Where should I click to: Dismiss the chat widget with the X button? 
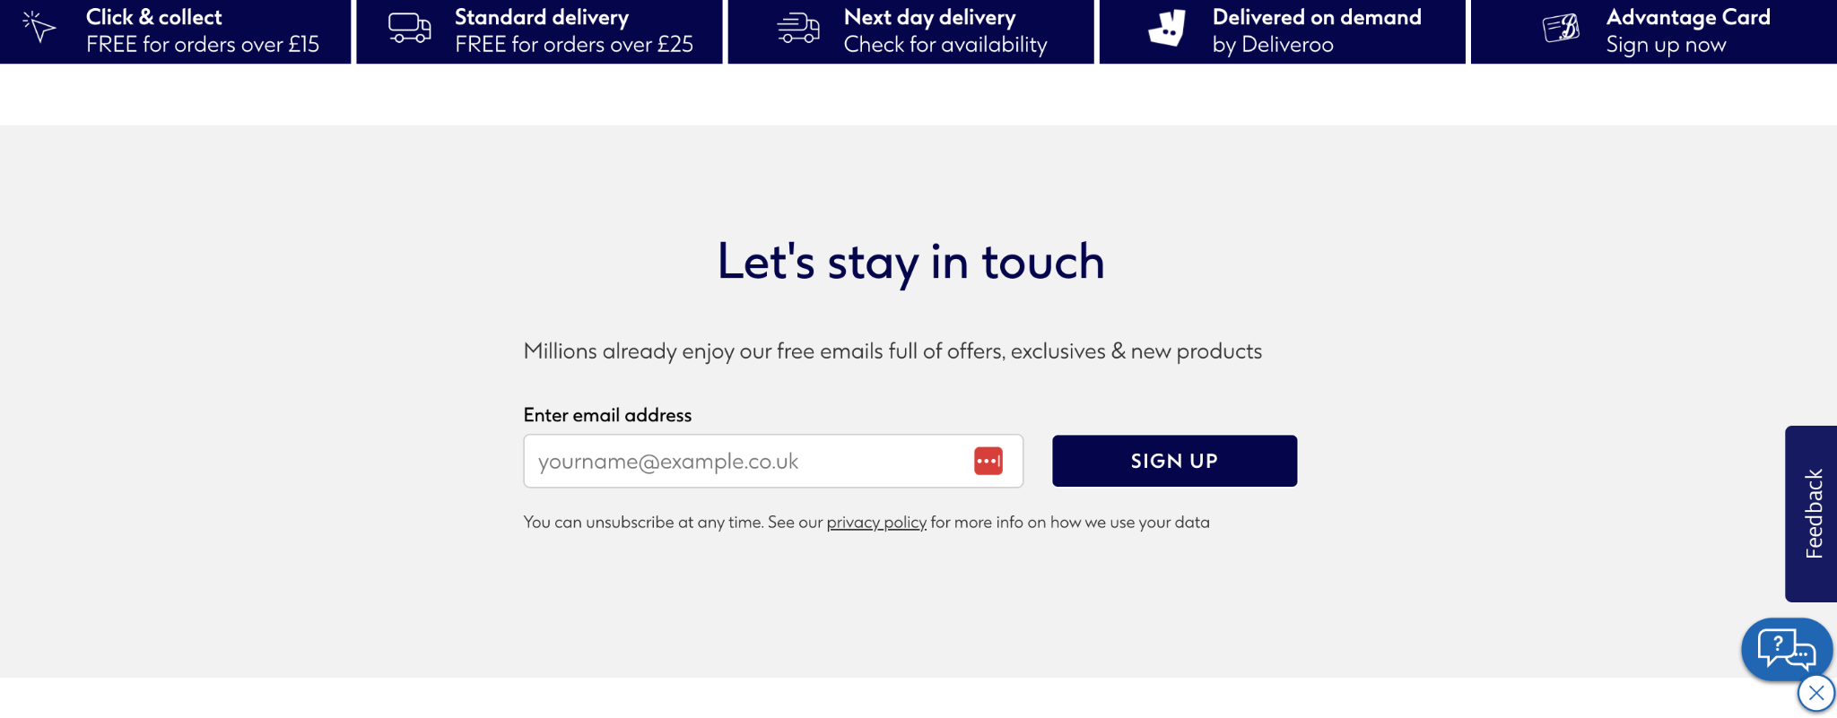coord(1816,693)
